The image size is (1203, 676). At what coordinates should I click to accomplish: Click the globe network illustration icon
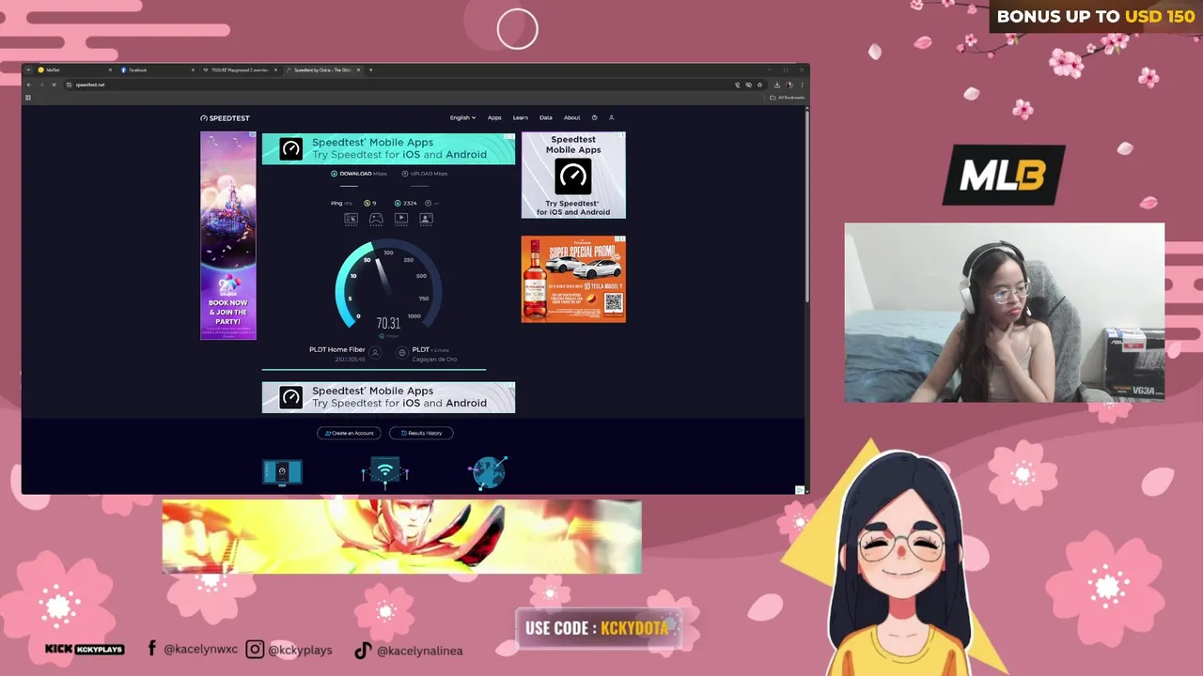(x=489, y=472)
